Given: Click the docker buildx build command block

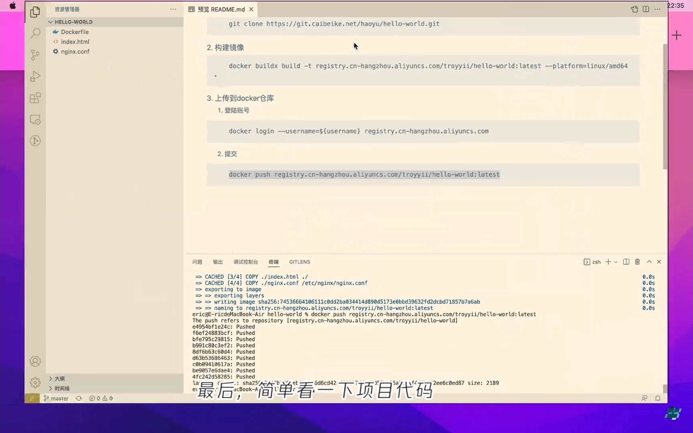Looking at the screenshot, I should tap(423, 71).
